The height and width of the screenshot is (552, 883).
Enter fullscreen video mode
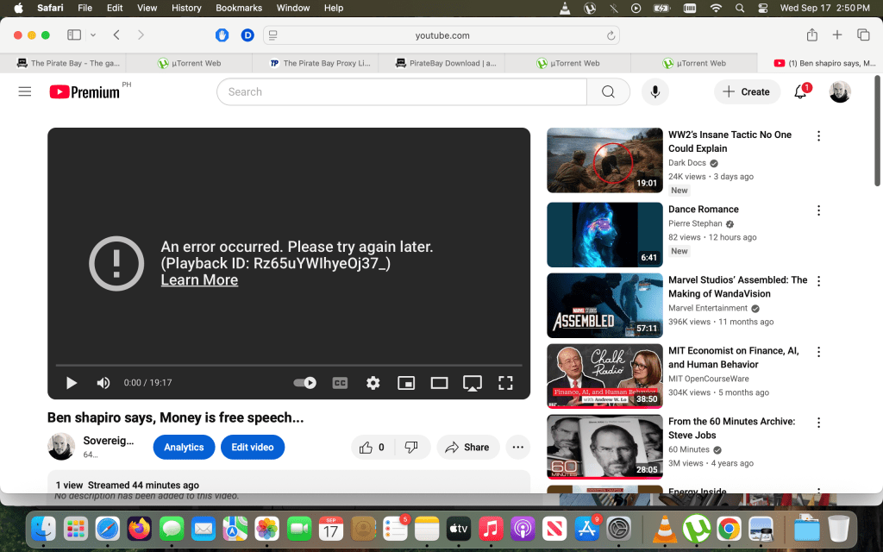[x=505, y=383]
